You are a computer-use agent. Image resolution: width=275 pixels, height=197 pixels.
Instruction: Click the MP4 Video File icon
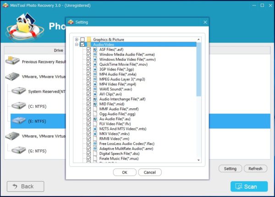[95, 84]
